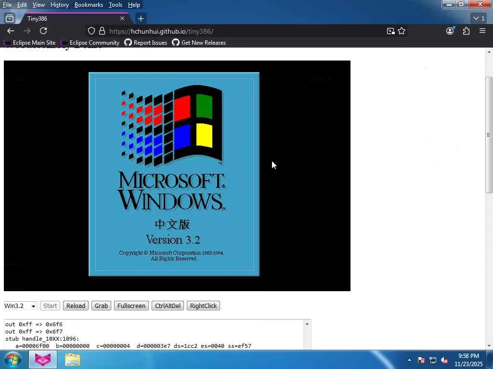Click the log line 'out 0xff => 0x6f7'

click(34, 332)
